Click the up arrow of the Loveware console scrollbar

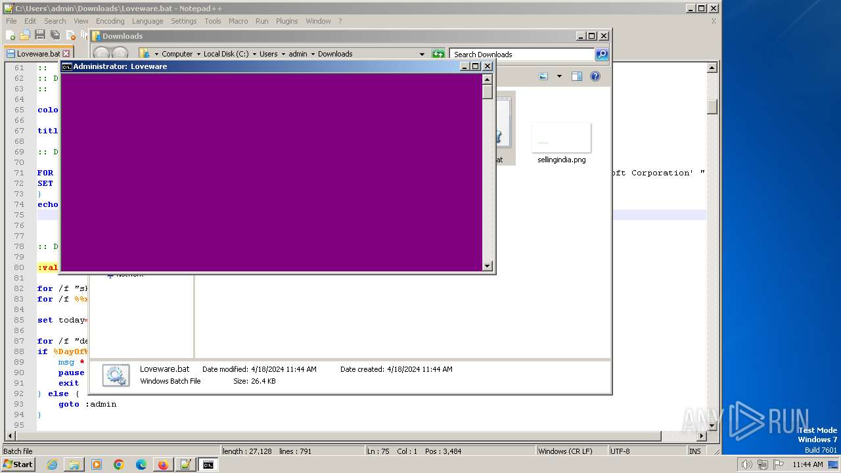pyautogui.click(x=487, y=79)
